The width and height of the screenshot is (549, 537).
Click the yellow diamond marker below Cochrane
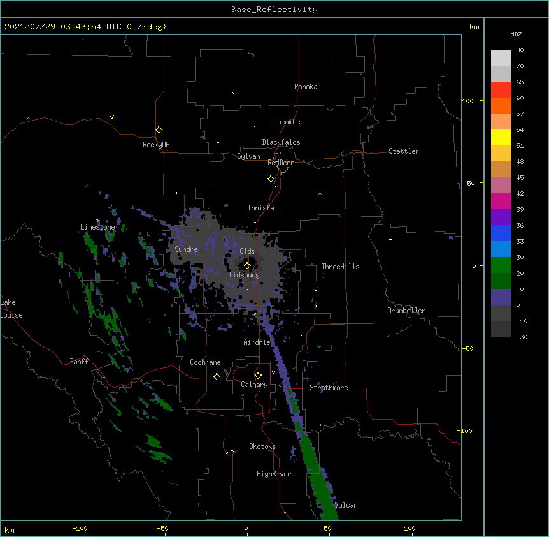pyautogui.click(x=217, y=376)
